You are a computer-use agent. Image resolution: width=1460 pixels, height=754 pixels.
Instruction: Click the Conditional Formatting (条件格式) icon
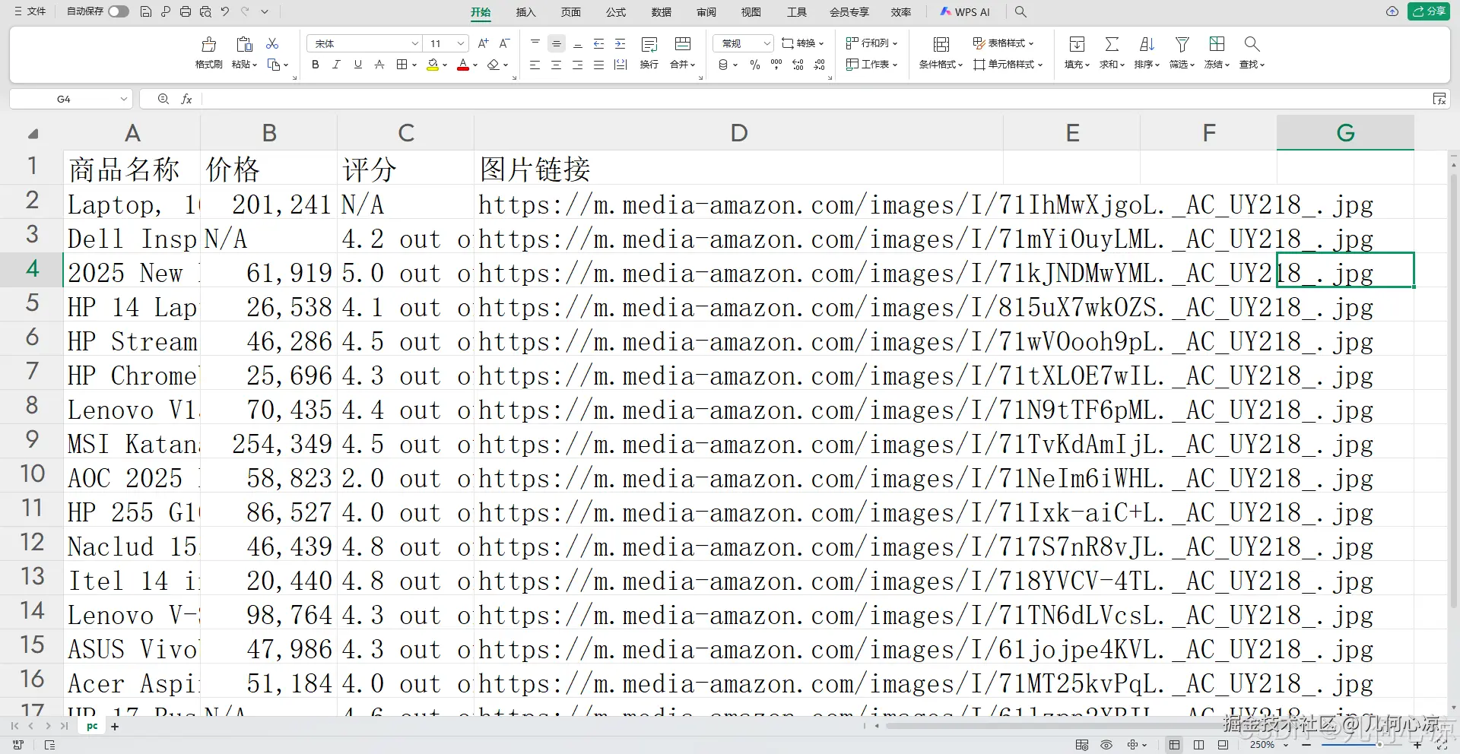941,44
